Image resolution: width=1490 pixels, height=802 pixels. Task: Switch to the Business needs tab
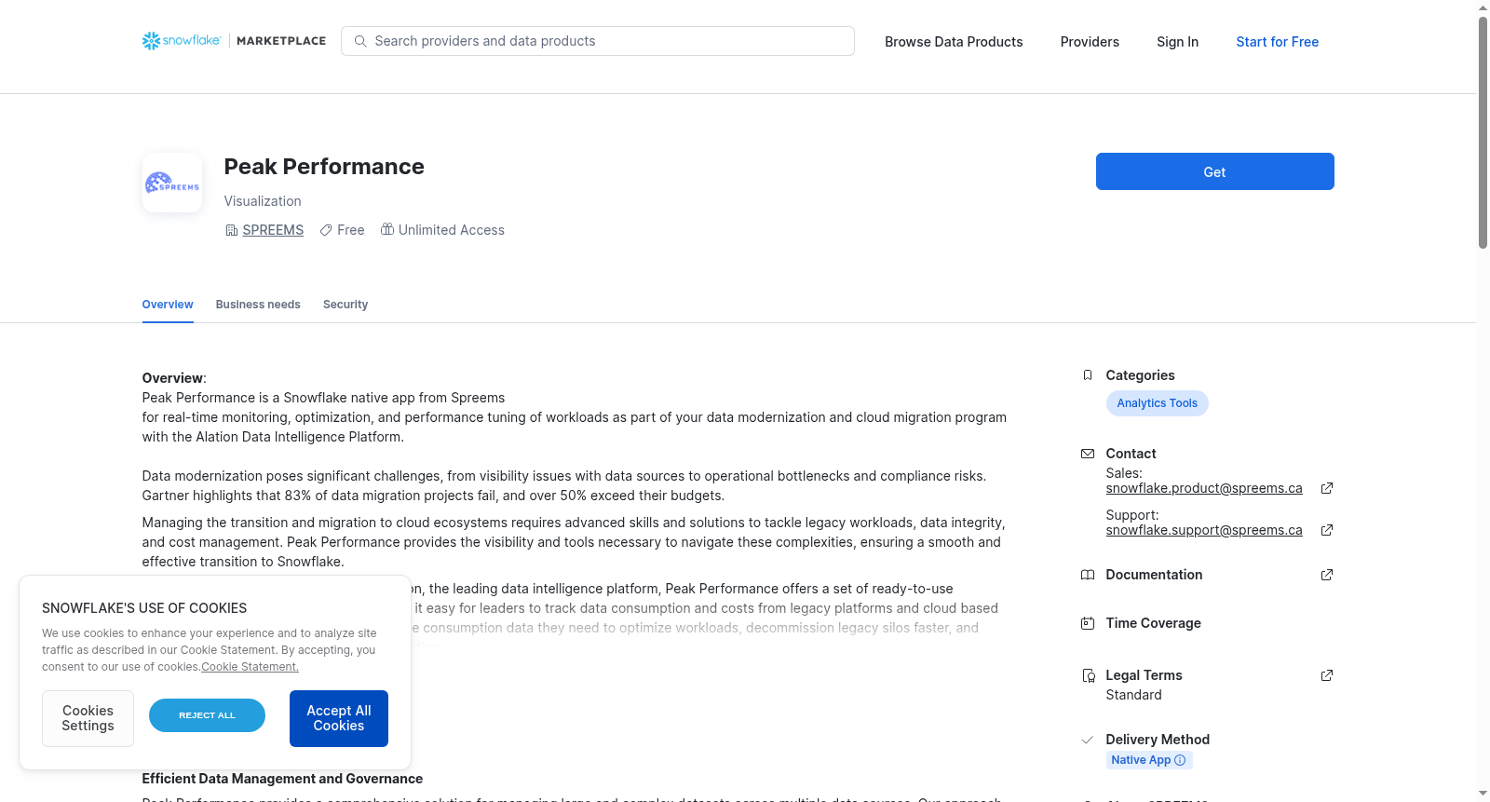(258, 305)
